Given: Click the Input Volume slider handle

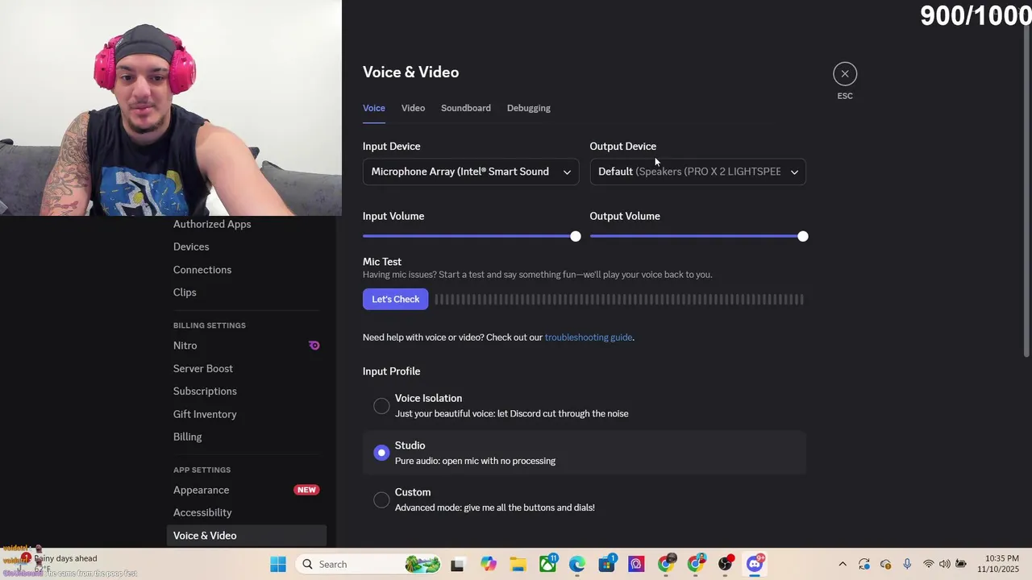Looking at the screenshot, I should 575,236.
